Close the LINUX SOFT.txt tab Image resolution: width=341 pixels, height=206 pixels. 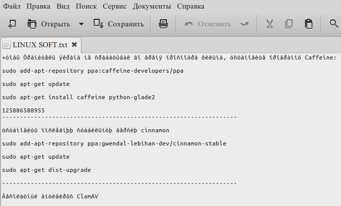click(74, 45)
